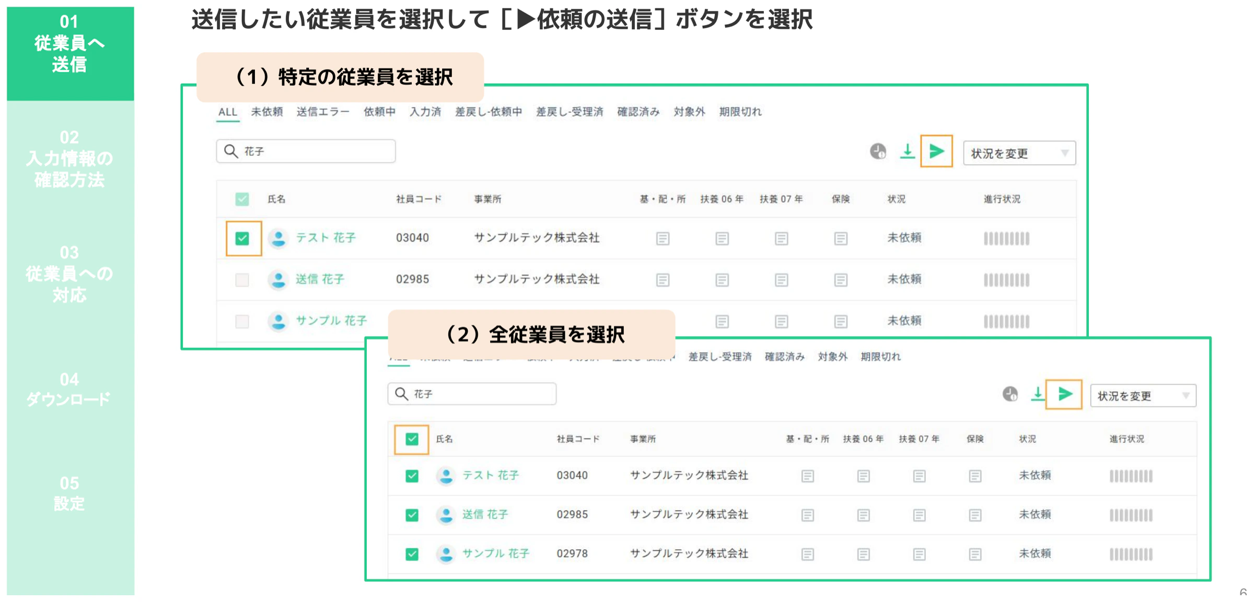Uncheck the テスト 花子 checkbox in upper panel

(242, 239)
